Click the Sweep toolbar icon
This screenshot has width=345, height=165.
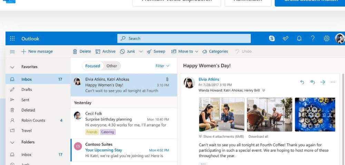tap(156, 51)
